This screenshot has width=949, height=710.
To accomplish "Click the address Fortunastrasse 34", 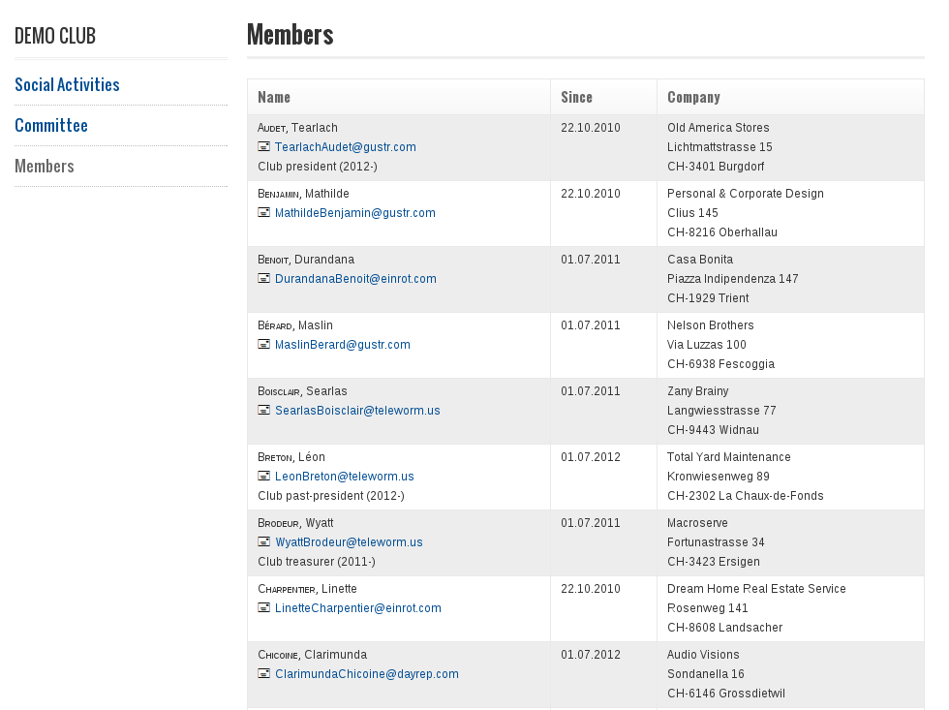I will click(716, 542).
